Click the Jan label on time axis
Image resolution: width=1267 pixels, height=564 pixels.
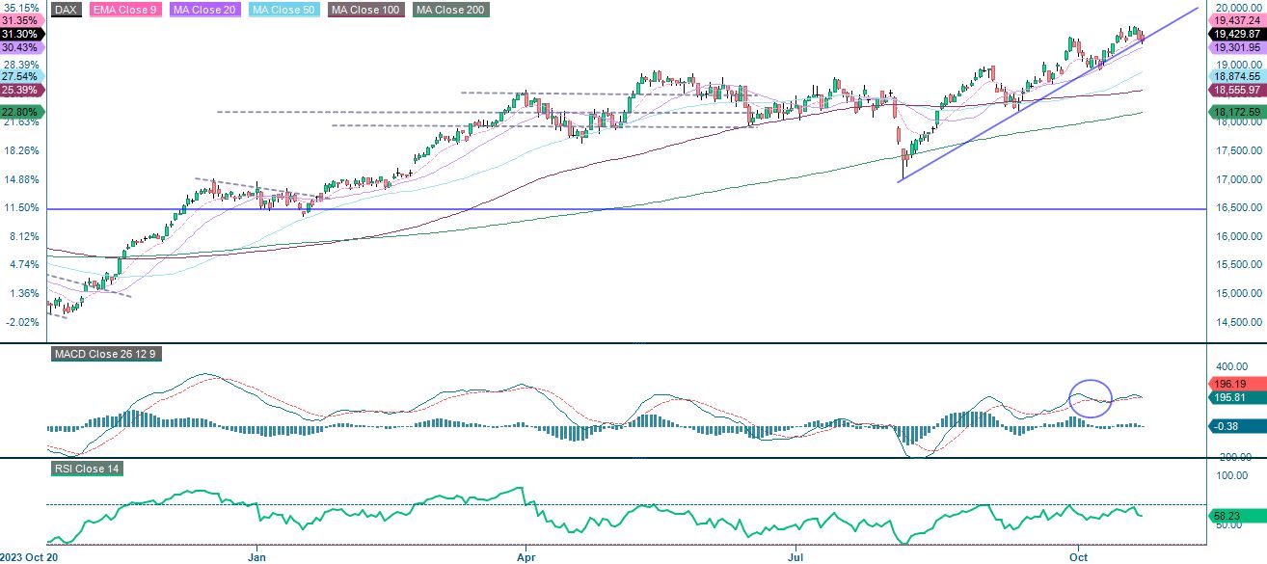(x=257, y=556)
